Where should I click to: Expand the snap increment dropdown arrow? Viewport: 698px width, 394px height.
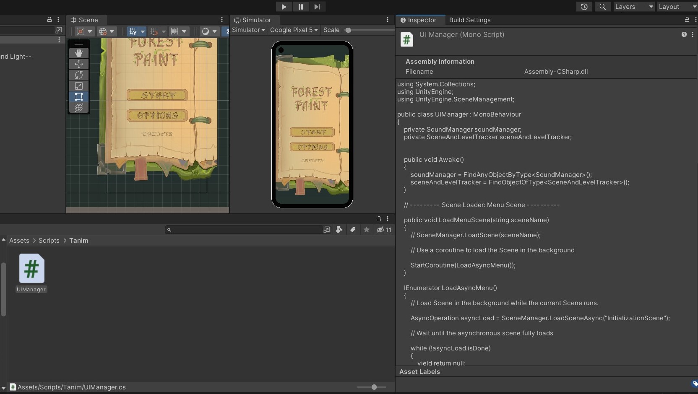tap(184, 31)
